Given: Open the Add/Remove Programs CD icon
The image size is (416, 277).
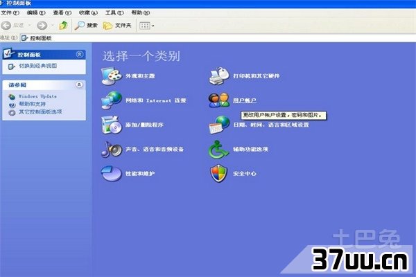Looking at the screenshot, I should pos(112,125).
